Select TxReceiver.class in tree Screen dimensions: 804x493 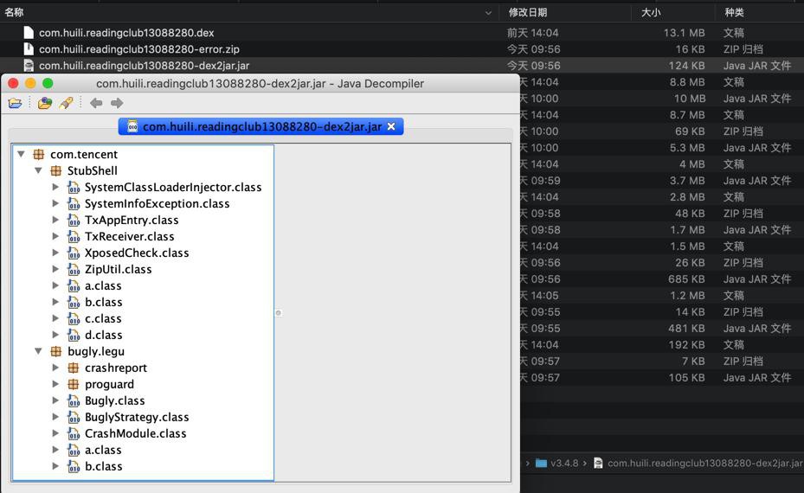coord(129,237)
